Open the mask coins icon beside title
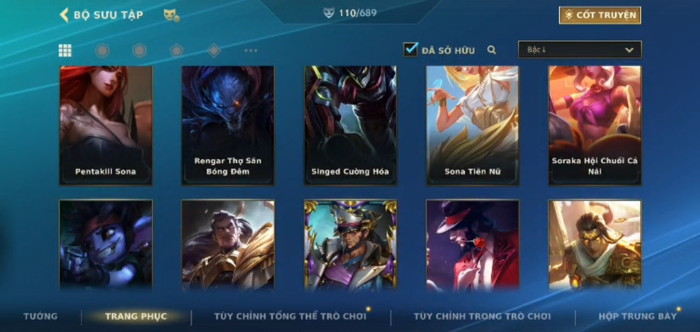This screenshot has width=700, height=332. 171,15
